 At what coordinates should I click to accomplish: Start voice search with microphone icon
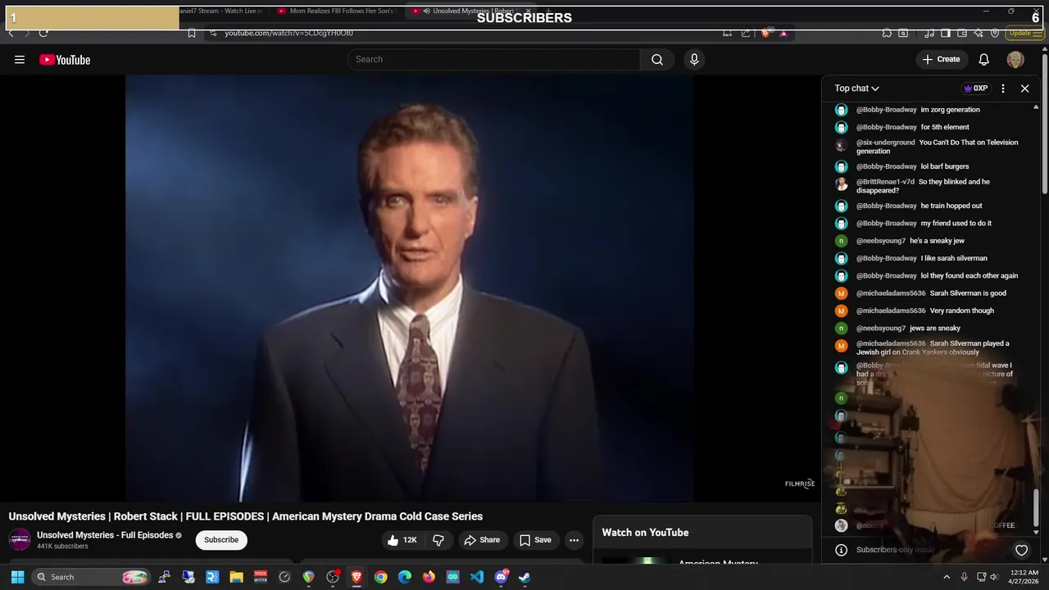(694, 59)
